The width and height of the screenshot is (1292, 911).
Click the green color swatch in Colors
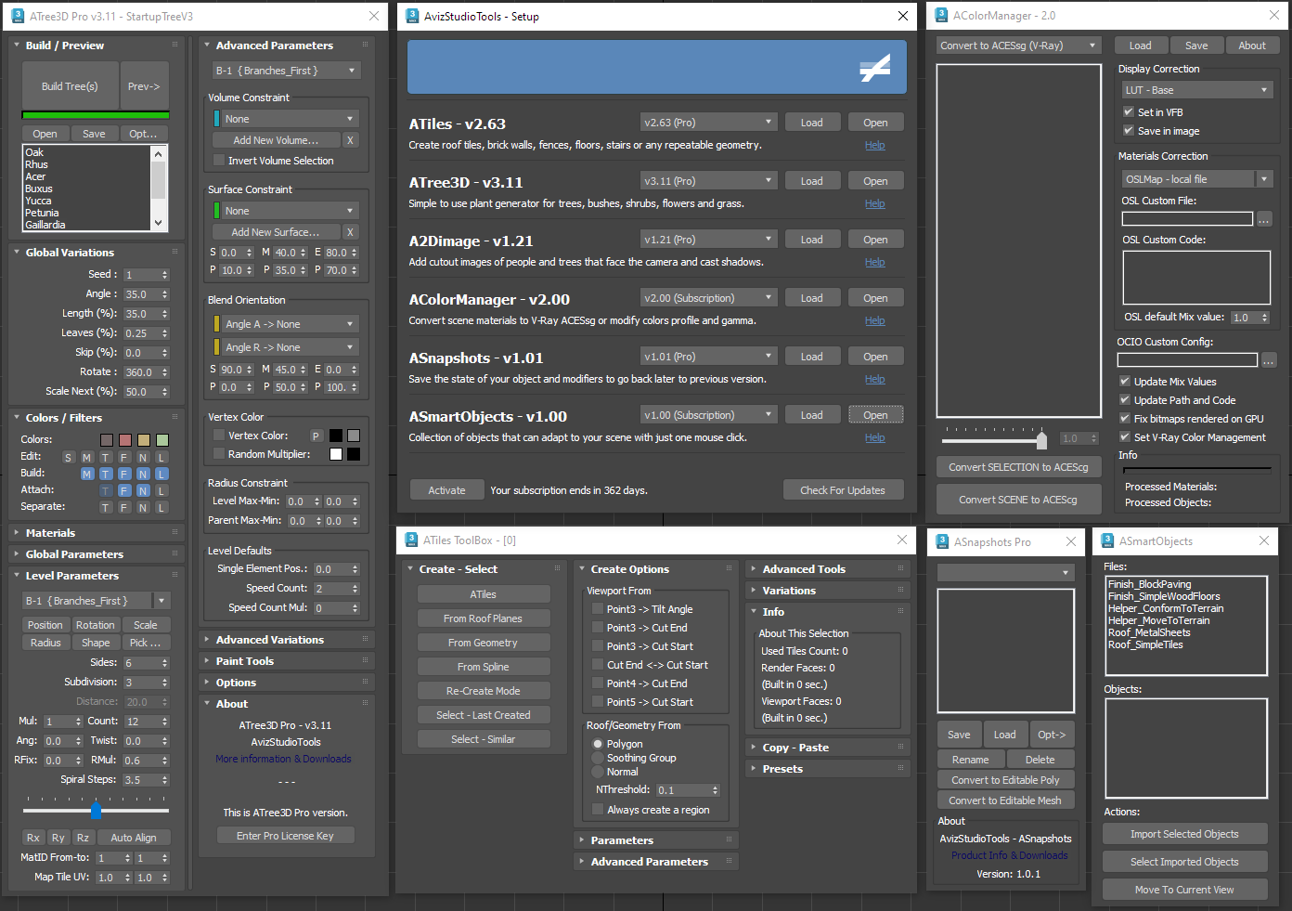click(162, 439)
